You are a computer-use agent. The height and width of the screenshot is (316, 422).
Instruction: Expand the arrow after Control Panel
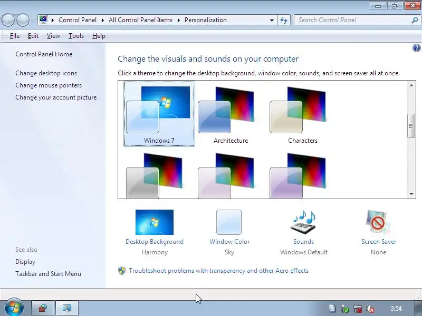102,20
